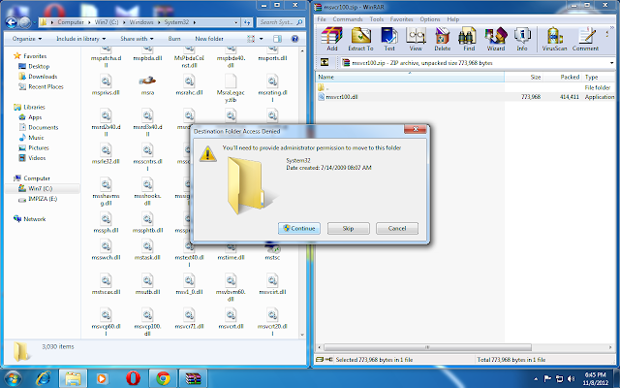Click New folder in Explorer toolbar
Screen dimensions: 620x388
[x=209, y=39]
